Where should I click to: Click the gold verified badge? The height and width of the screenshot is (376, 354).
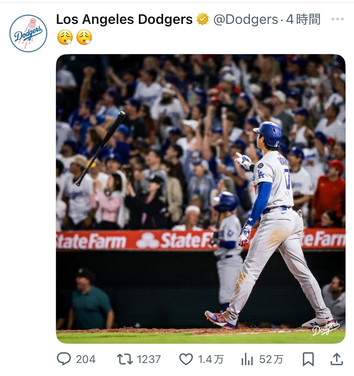[x=202, y=20]
